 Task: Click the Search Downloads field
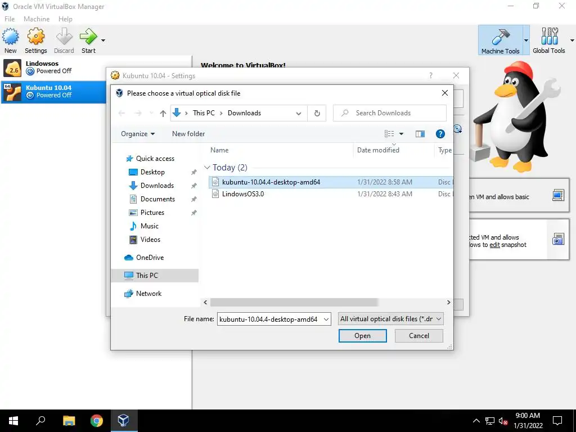390,112
